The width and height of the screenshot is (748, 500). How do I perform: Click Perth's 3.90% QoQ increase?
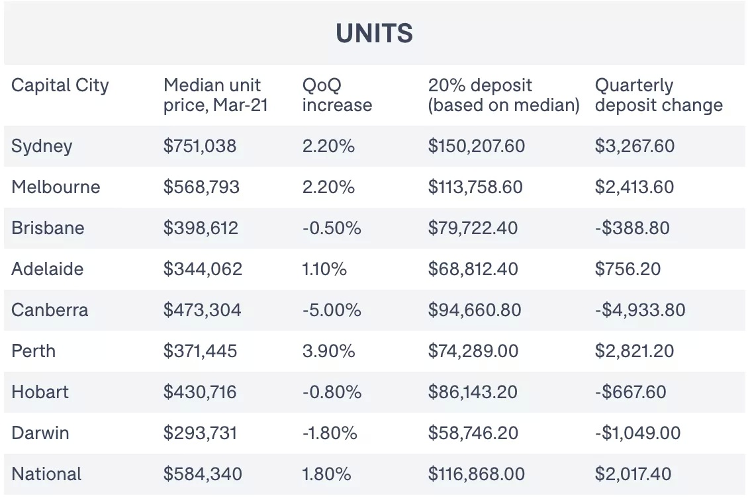[x=329, y=351]
